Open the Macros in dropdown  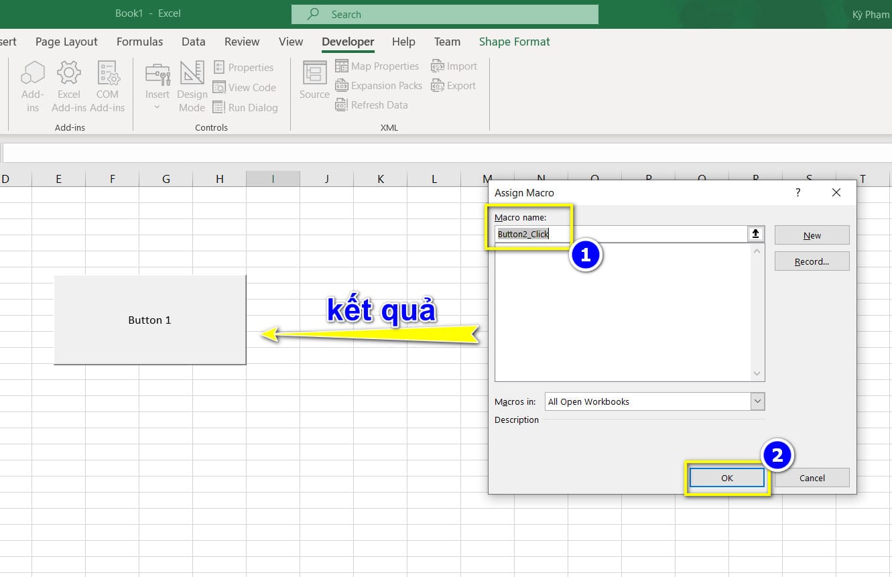(x=756, y=401)
